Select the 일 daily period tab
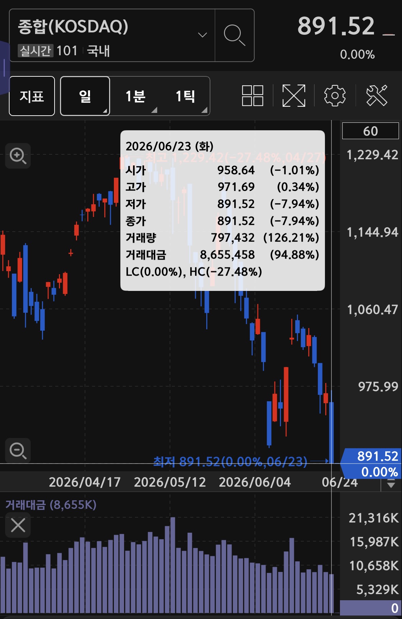The width and height of the screenshot is (402, 619). click(x=85, y=96)
